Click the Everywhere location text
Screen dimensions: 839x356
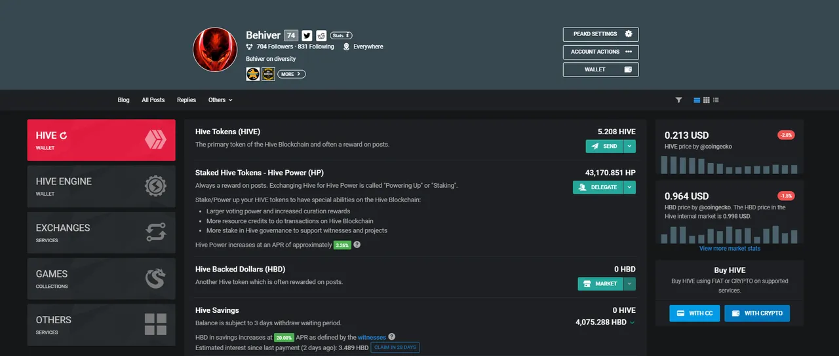point(368,46)
